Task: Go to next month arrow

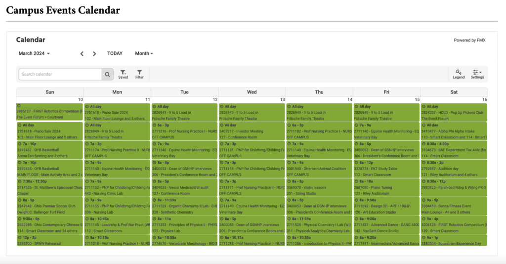Action: tap(94, 53)
